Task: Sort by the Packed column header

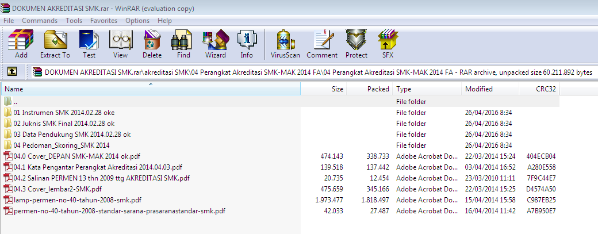Action: click(x=369, y=89)
